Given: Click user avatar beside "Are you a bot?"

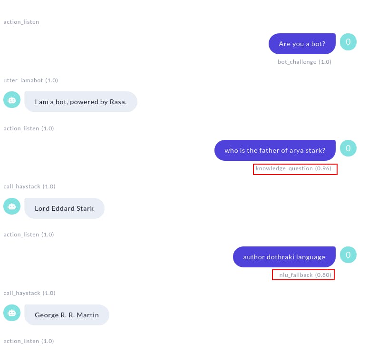Looking at the screenshot, I should pos(348,42).
